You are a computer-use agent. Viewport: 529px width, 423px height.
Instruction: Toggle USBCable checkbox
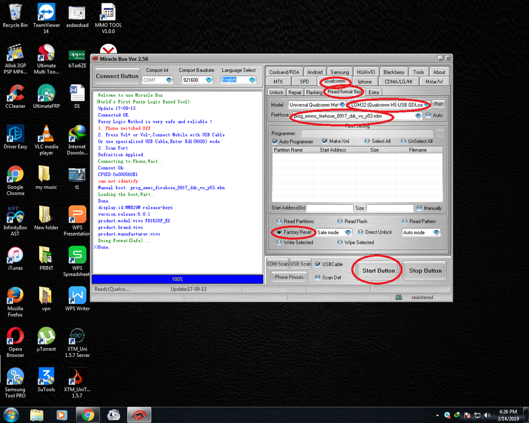pyautogui.click(x=317, y=264)
